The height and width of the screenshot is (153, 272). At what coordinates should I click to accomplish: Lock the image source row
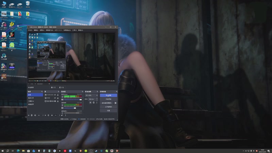(58, 98)
